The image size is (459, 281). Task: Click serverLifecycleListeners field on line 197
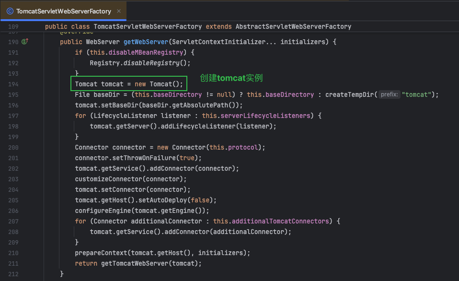(x=265, y=116)
